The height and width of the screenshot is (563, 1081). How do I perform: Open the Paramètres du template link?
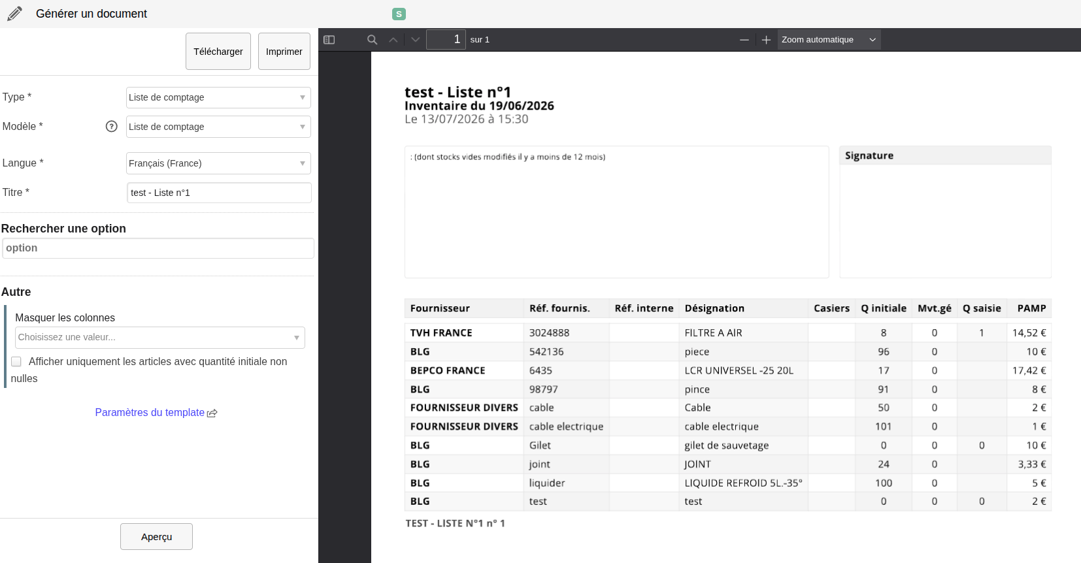tap(150, 413)
